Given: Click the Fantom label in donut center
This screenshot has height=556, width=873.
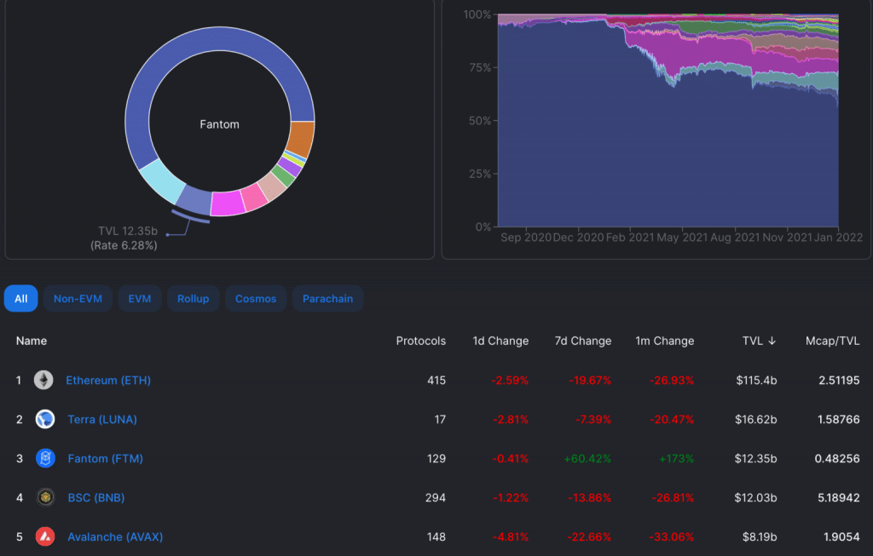Looking at the screenshot, I should [x=219, y=124].
